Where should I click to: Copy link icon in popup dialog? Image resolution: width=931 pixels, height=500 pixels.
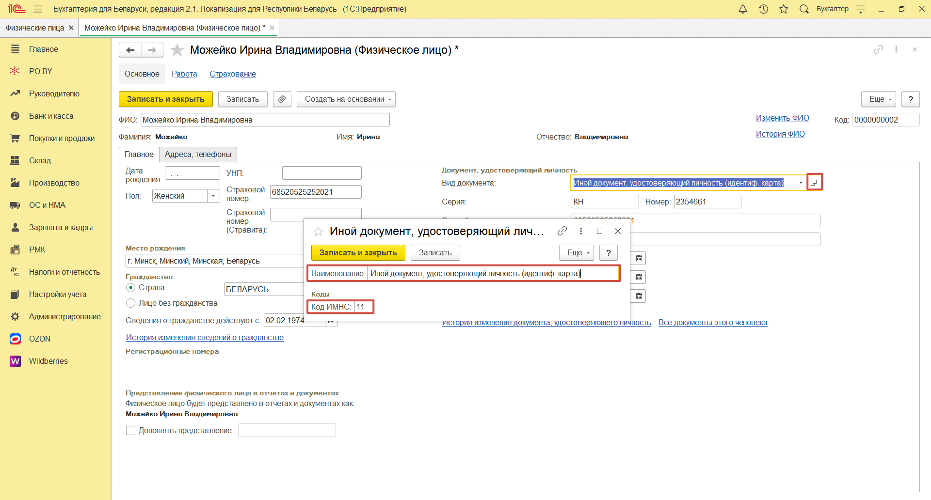pos(562,231)
